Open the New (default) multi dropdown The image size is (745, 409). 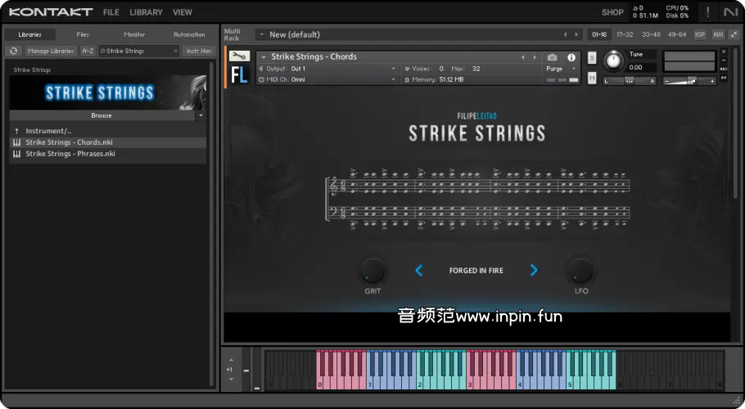261,34
